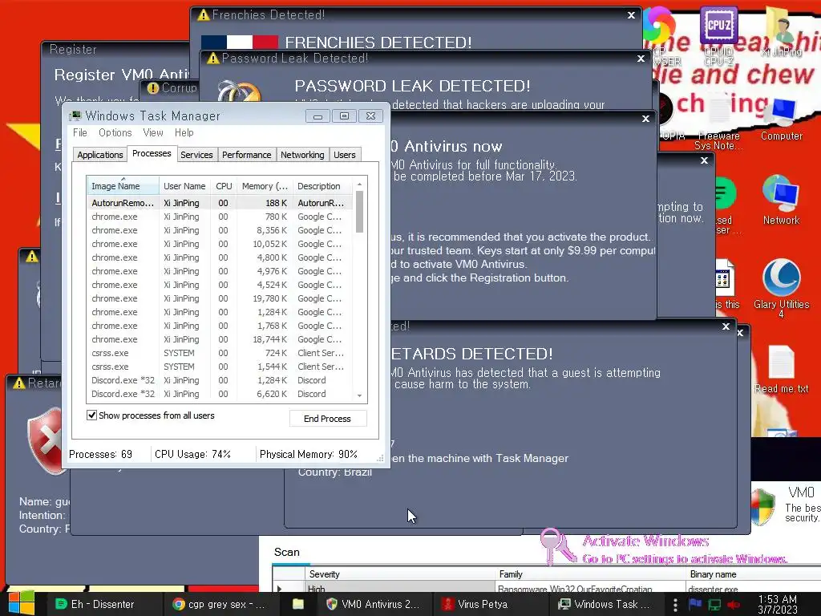Image resolution: width=821 pixels, height=616 pixels.
Task: Click the End Process button
Action: 327,419
